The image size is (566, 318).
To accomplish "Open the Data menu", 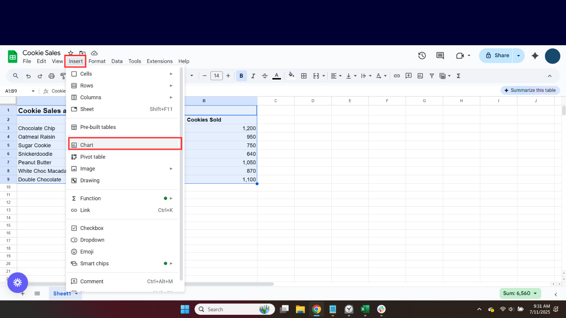I will click(117, 61).
